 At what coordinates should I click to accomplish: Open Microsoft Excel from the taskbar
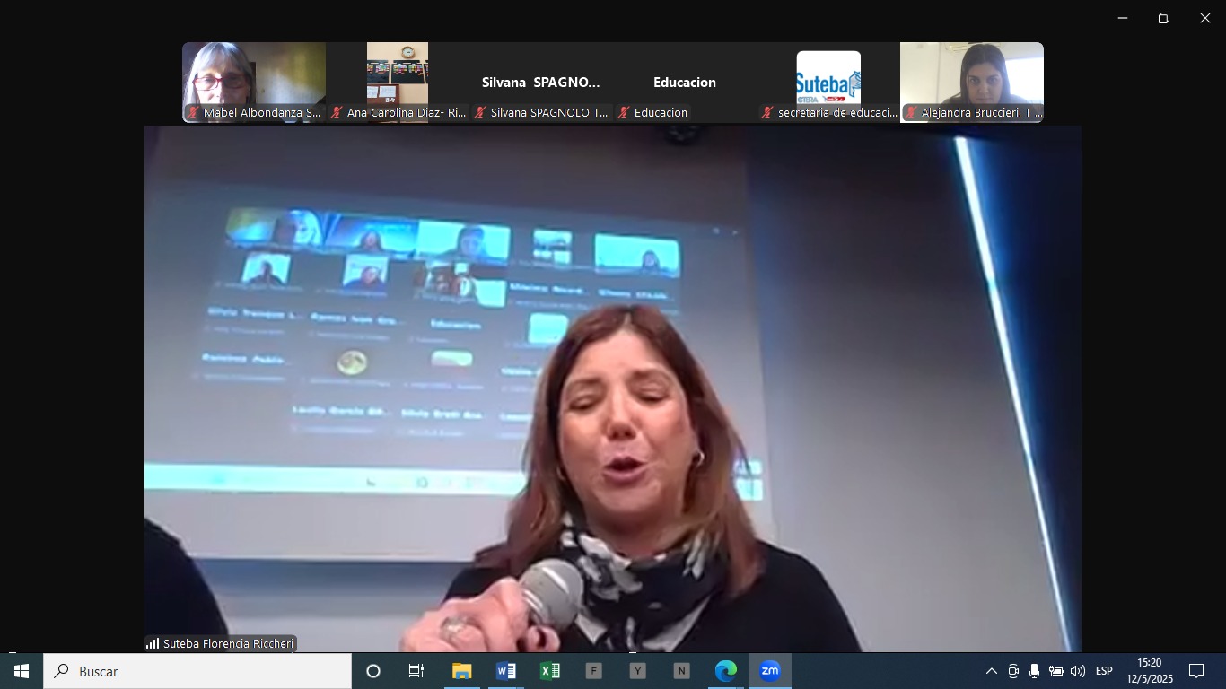point(549,671)
